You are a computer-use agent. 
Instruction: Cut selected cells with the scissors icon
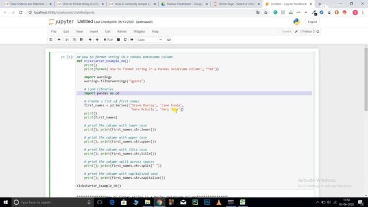67,40
